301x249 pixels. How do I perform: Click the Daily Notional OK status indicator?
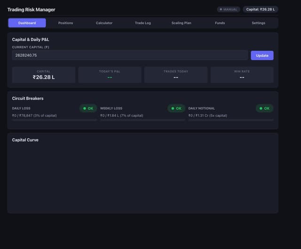tap(264, 109)
